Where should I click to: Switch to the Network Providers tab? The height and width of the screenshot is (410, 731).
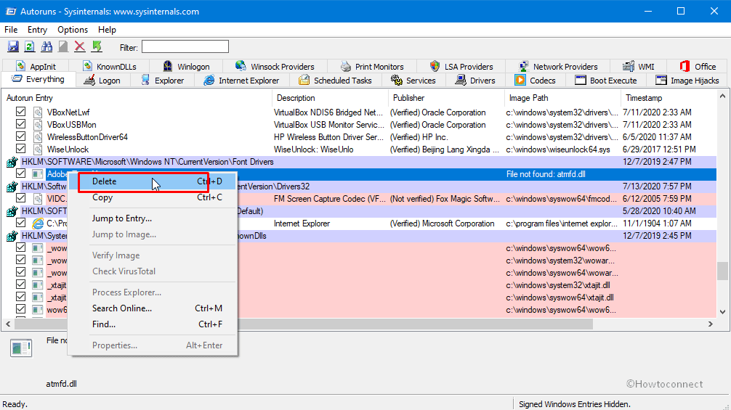pos(558,67)
